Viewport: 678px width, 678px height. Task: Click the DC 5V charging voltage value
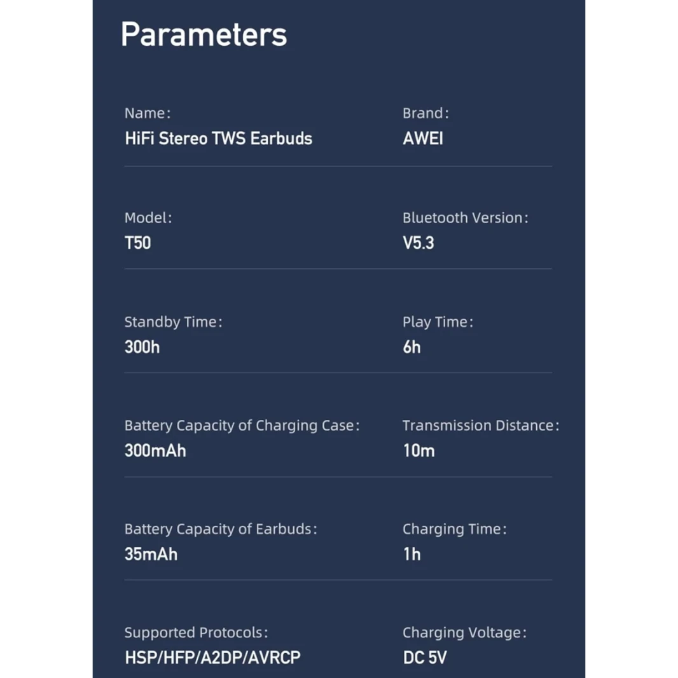click(424, 657)
